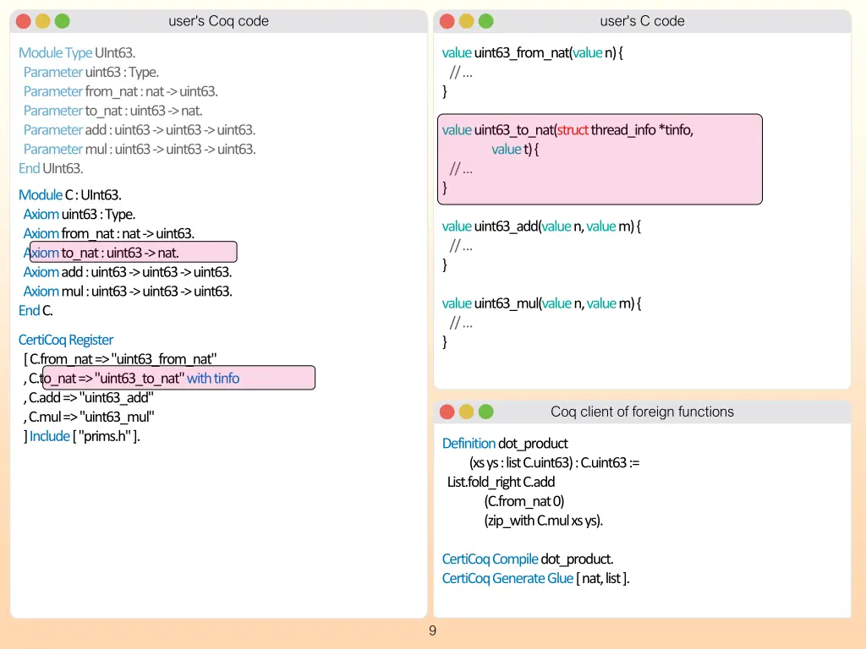Click 'Axiom from_nat : nat -> uint63.' line
Viewport: 866px width, 649px height.
(x=109, y=233)
